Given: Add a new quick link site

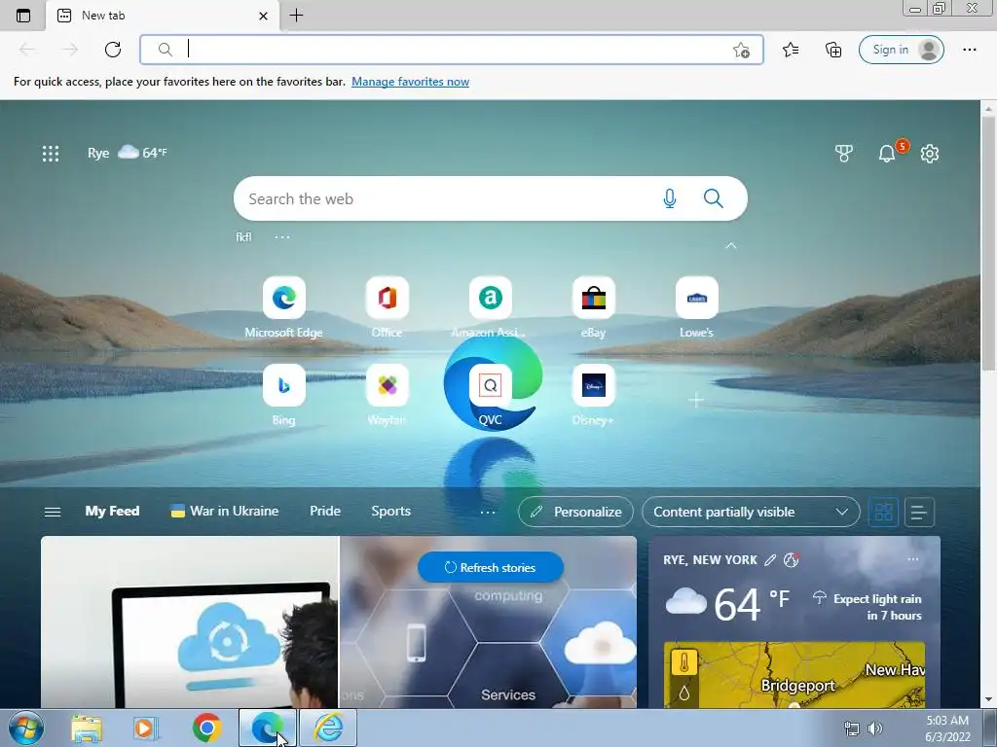Looking at the screenshot, I should (696, 400).
